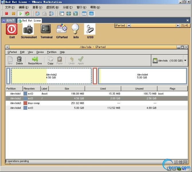192x172 pixels.
Task: Open the GParted menu in the menu bar
Action: point(12,52)
